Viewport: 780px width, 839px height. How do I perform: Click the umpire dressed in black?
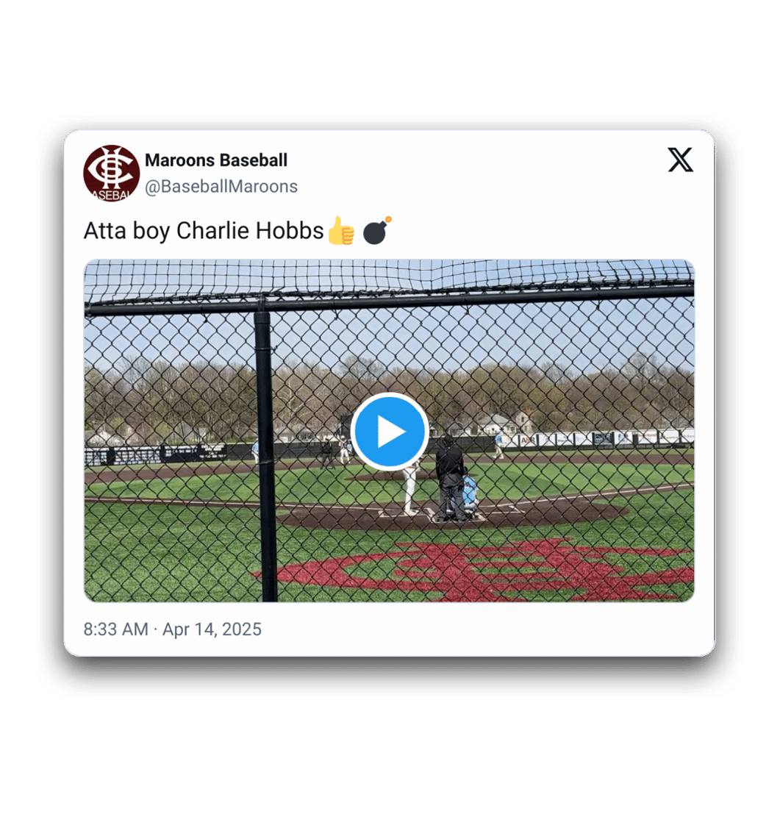coord(449,478)
